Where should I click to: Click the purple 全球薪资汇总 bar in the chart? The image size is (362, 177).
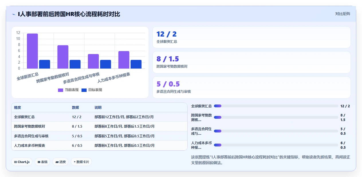tap(32, 51)
